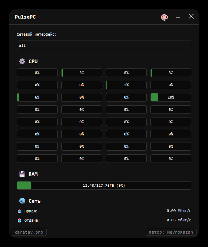Click the PulsePC title text

[x=25, y=17]
